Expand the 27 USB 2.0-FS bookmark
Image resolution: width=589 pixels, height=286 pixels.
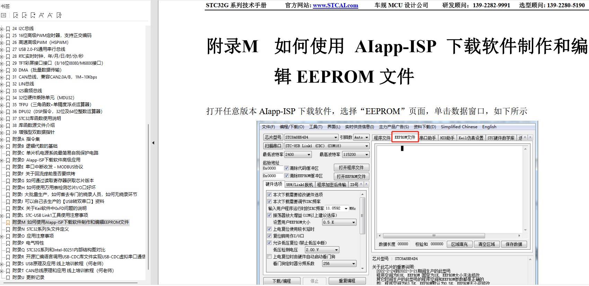coord(2,49)
